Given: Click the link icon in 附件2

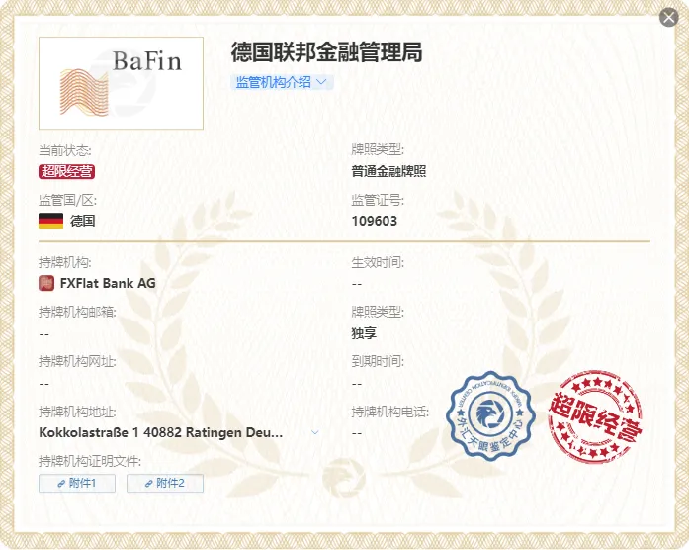Looking at the screenshot, I should pos(149,484).
